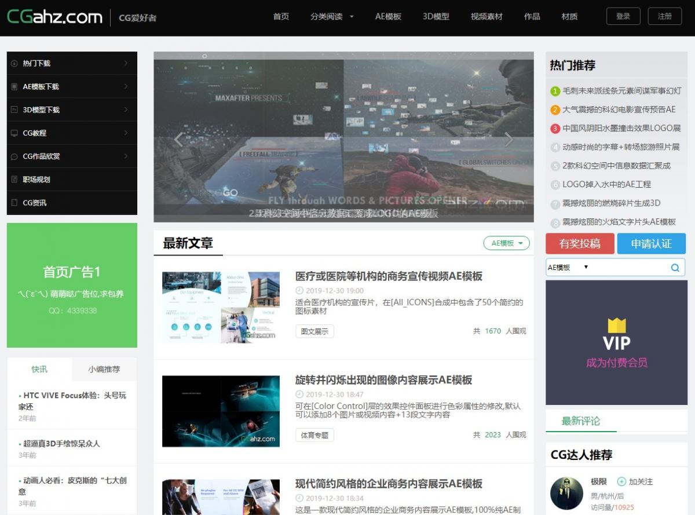695x515 pixels.
Task: Expand the 3D模型下载 sidebar chevron
Action: 126,109
